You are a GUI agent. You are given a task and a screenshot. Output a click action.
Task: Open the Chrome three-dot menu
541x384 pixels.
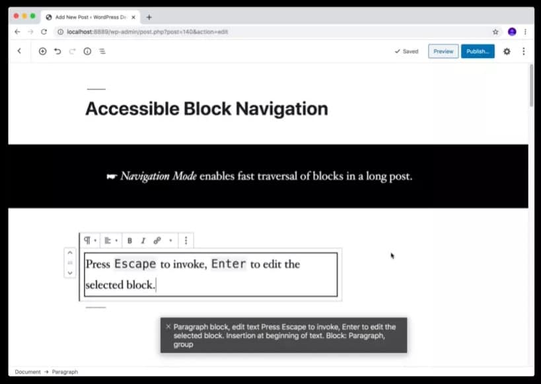click(525, 32)
